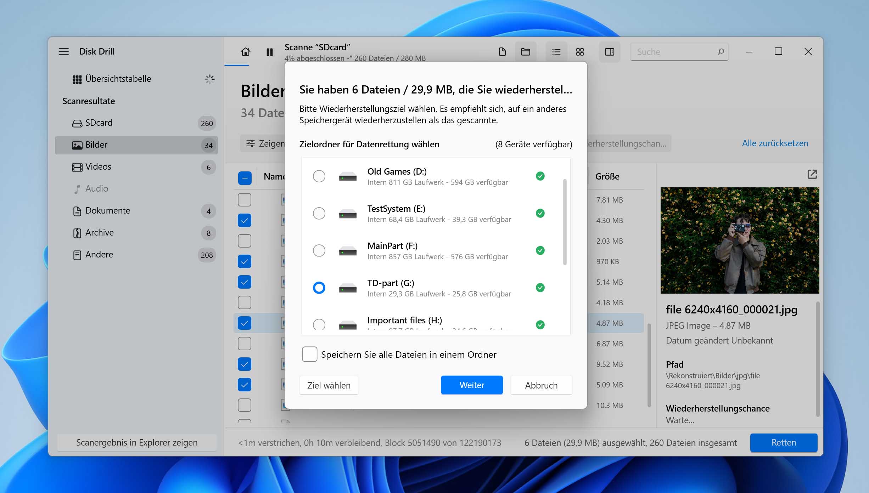This screenshot has width=869, height=493.
Task: Uncheck the box for the 4.87 MB file
Action: click(x=245, y=323)
